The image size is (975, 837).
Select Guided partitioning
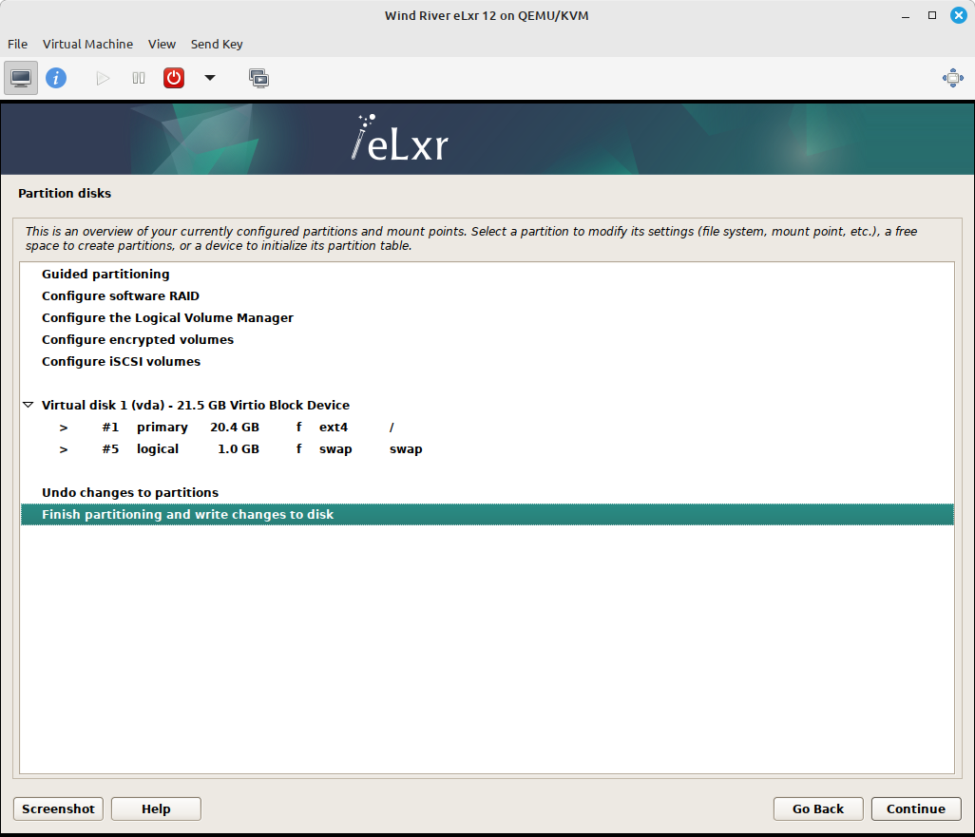(x=105, y=274)
